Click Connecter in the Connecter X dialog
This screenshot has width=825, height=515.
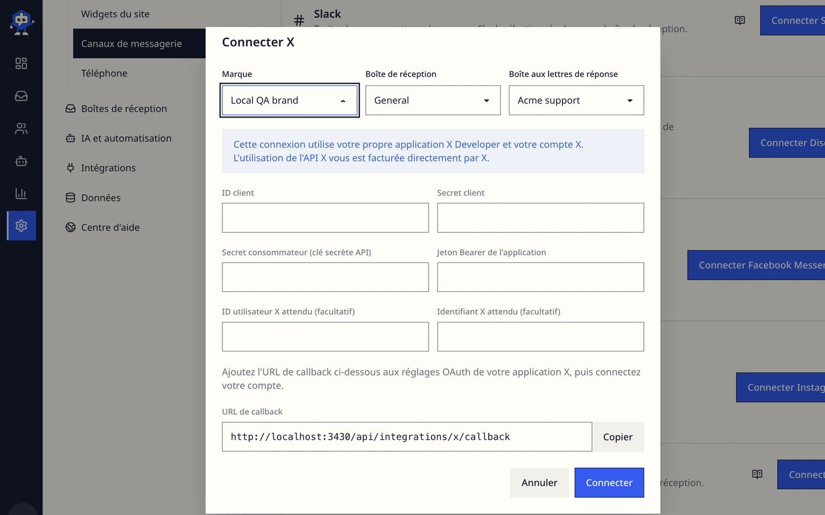(x=609, y=483)
